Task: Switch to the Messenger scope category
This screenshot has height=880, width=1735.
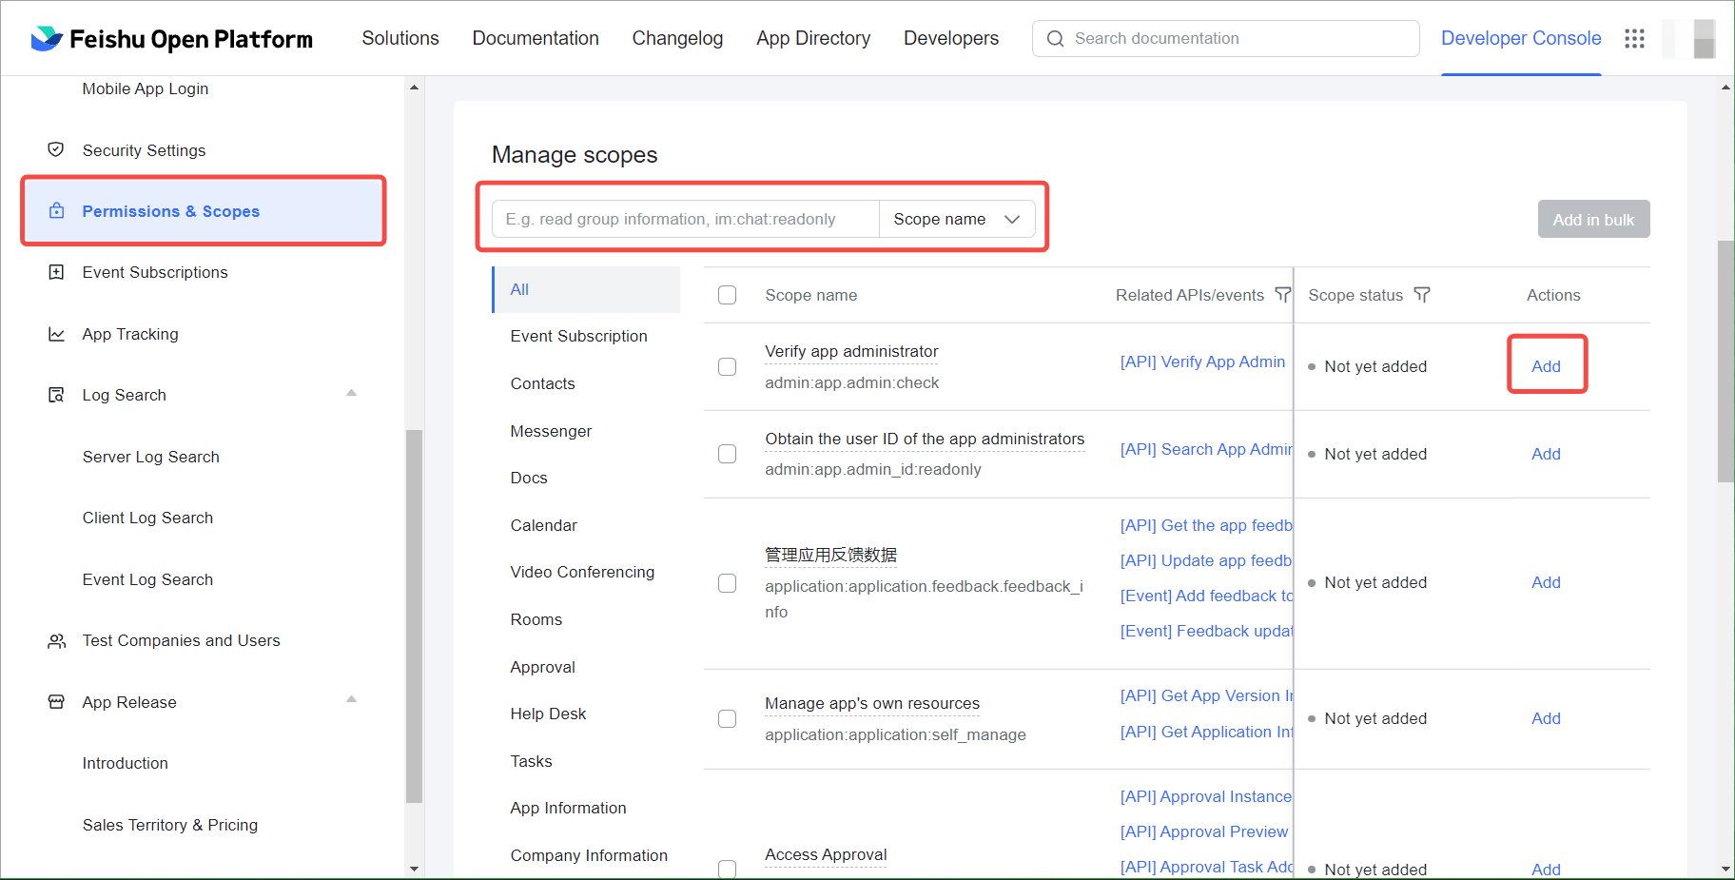Action: pyautogui.click(x=551, y=432)
